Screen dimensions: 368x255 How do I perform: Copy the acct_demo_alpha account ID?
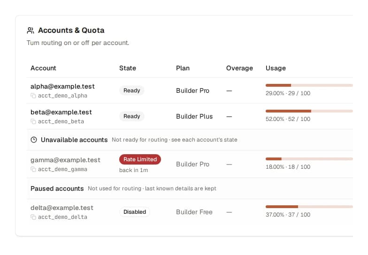click(33, 96)
